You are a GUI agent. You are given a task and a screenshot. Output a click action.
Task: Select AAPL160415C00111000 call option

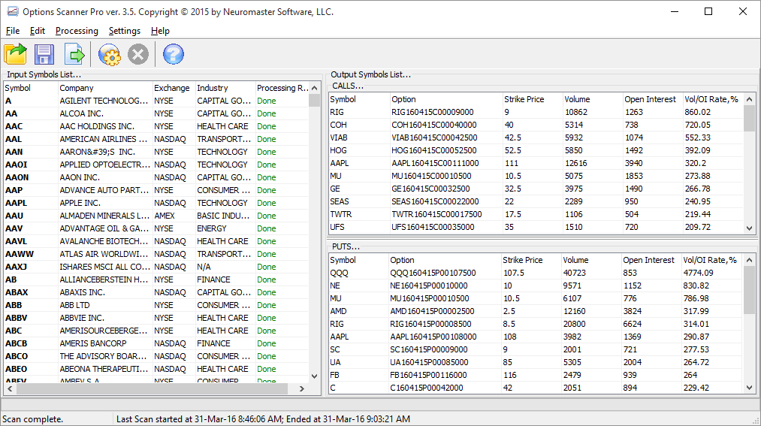click(x=435, y=163)
